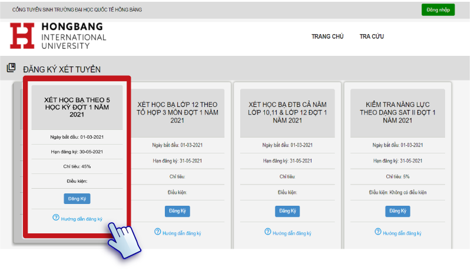The height and width of the screenshot is (271, 471).
Task: Open Hướng dẫn đăng ký link for 5 học kỳ card
Action: click(82, 219)
